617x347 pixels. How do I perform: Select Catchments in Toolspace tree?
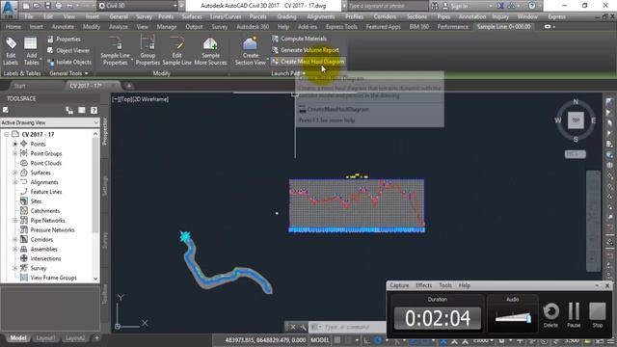coord(45,211)
